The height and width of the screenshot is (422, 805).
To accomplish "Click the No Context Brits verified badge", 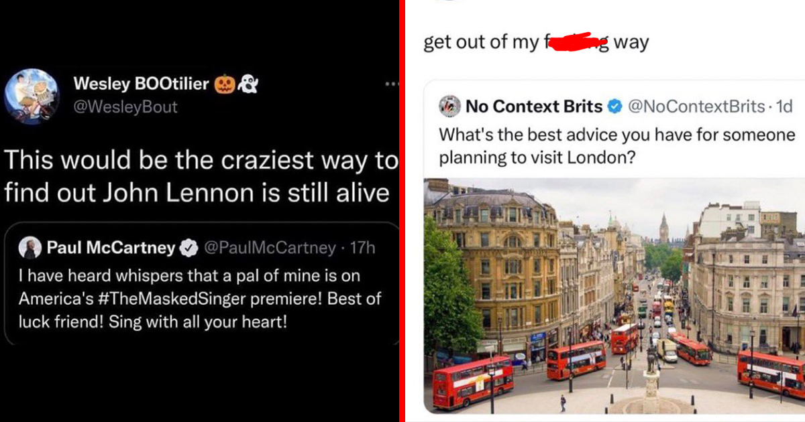I will (614, 105).
